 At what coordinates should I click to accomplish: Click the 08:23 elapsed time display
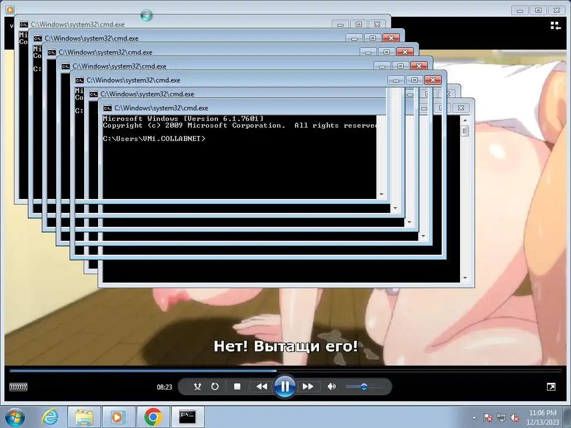(x=164, y=387)
